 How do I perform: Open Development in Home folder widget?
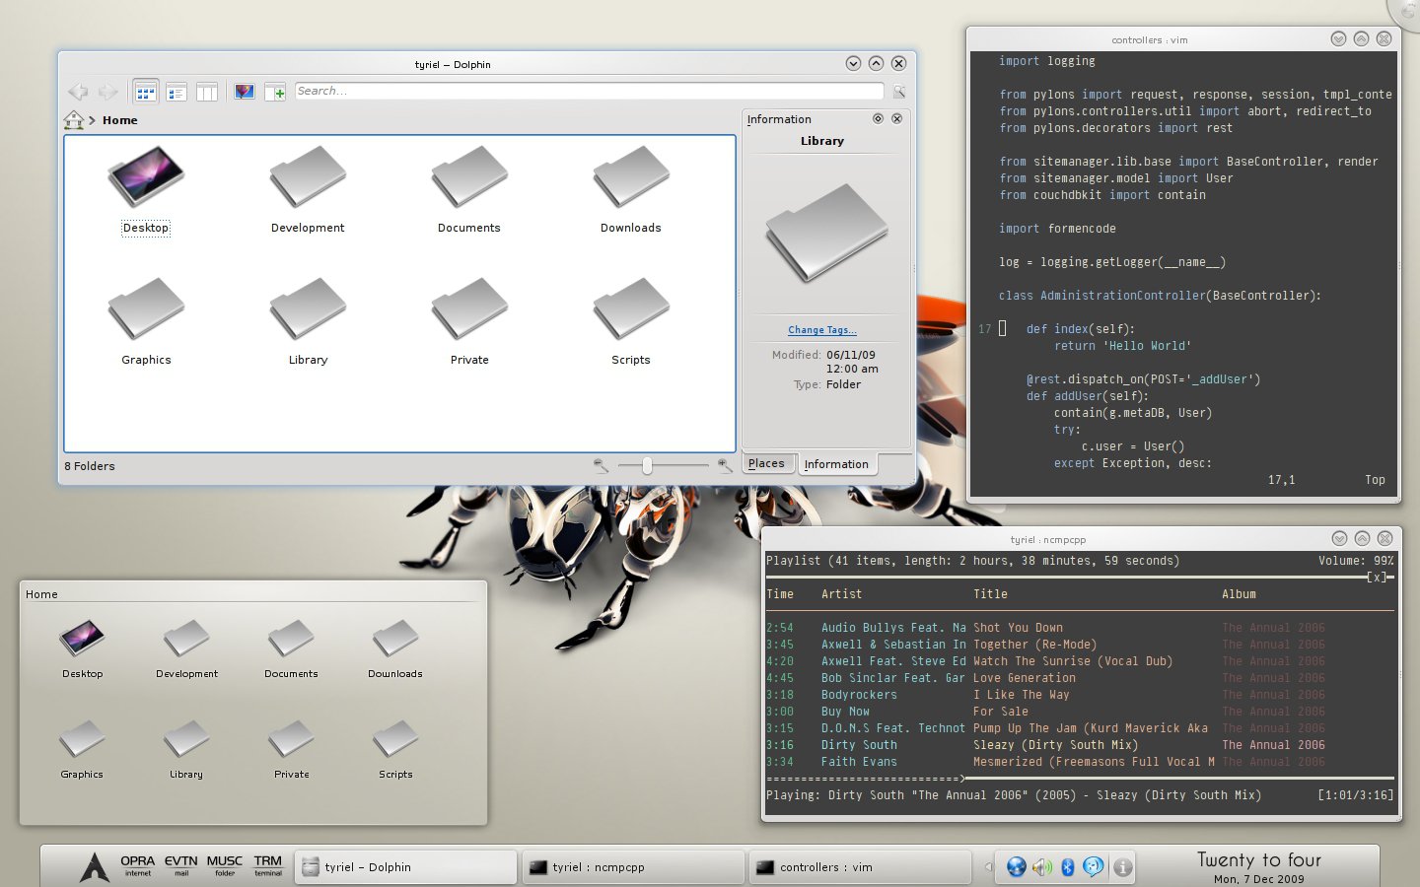(x=186, y=648)
